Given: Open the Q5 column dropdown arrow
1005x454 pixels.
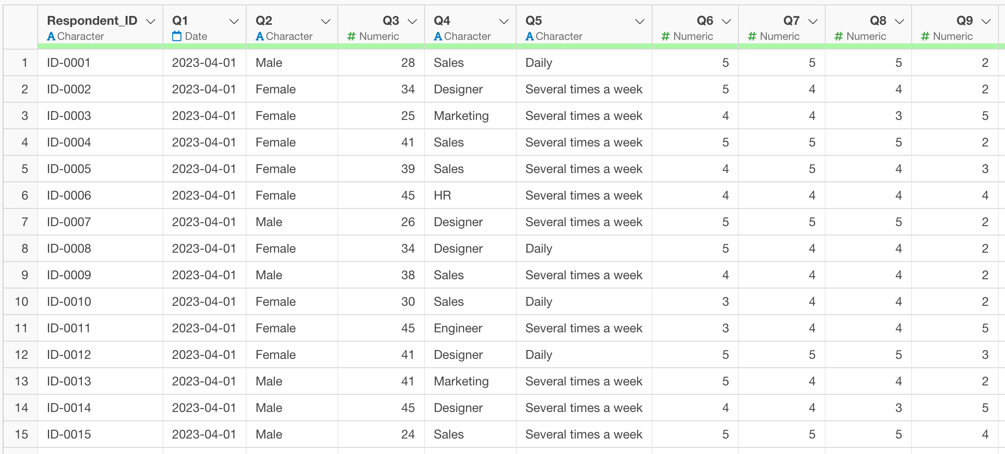Looking at the screenshot, I should coord(640,21).
